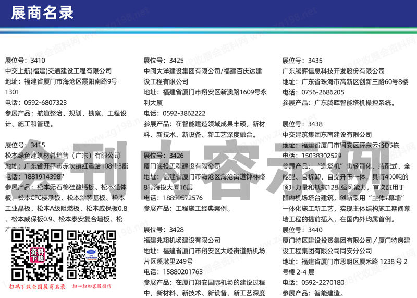Select company line 中闽大洋建设集团有限公司

(203, 71)
